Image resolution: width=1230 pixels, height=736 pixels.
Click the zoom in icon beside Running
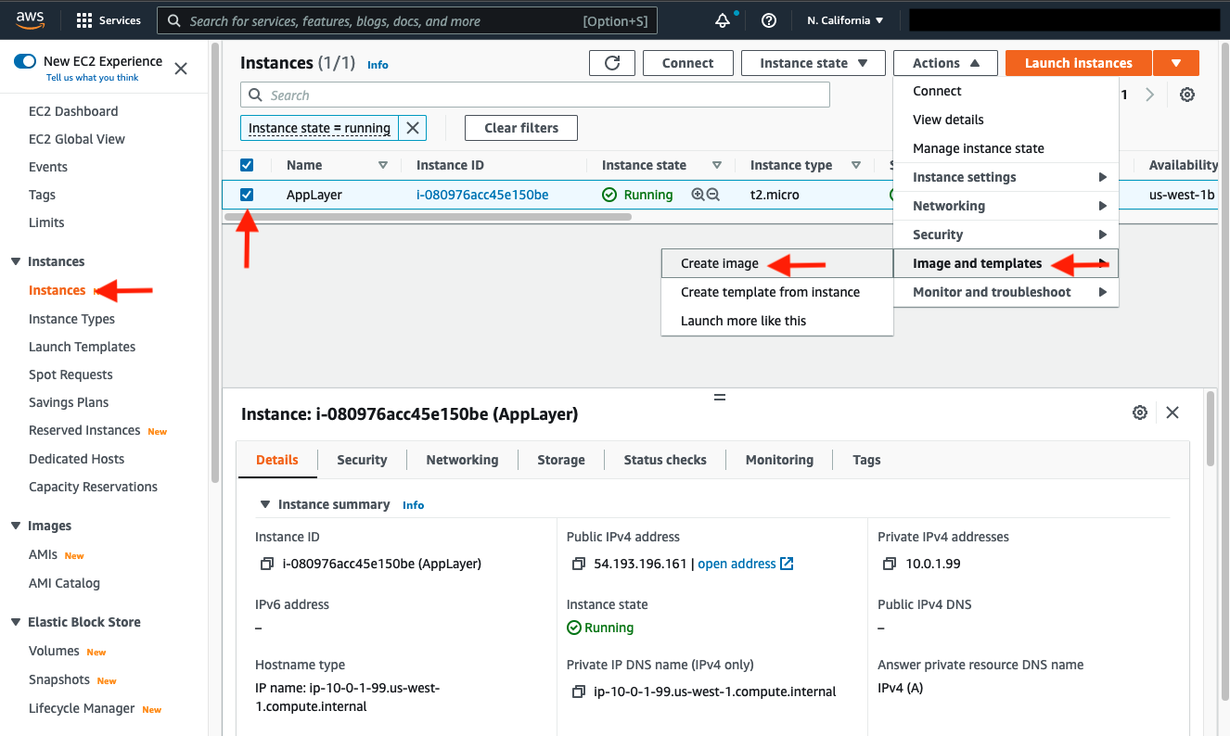(698, 195)
